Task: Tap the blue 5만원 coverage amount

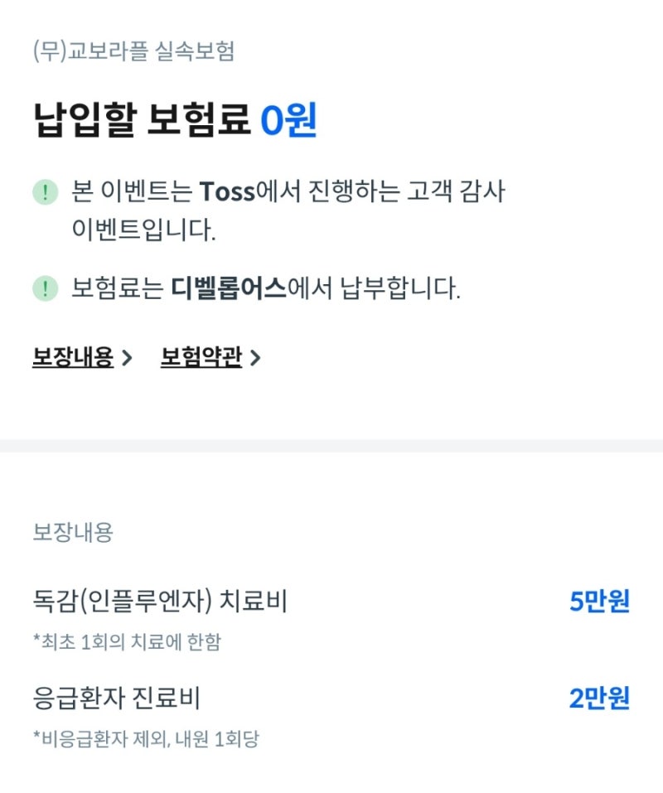Action: (600, 602)
